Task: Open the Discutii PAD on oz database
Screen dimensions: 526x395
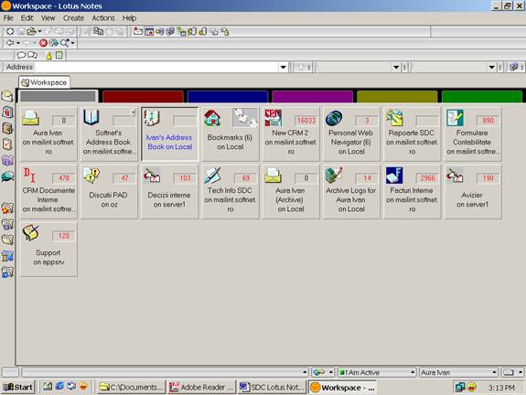Action: 109,191
